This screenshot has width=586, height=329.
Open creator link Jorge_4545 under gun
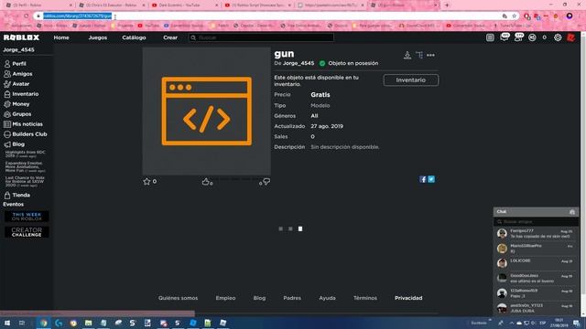298,63
